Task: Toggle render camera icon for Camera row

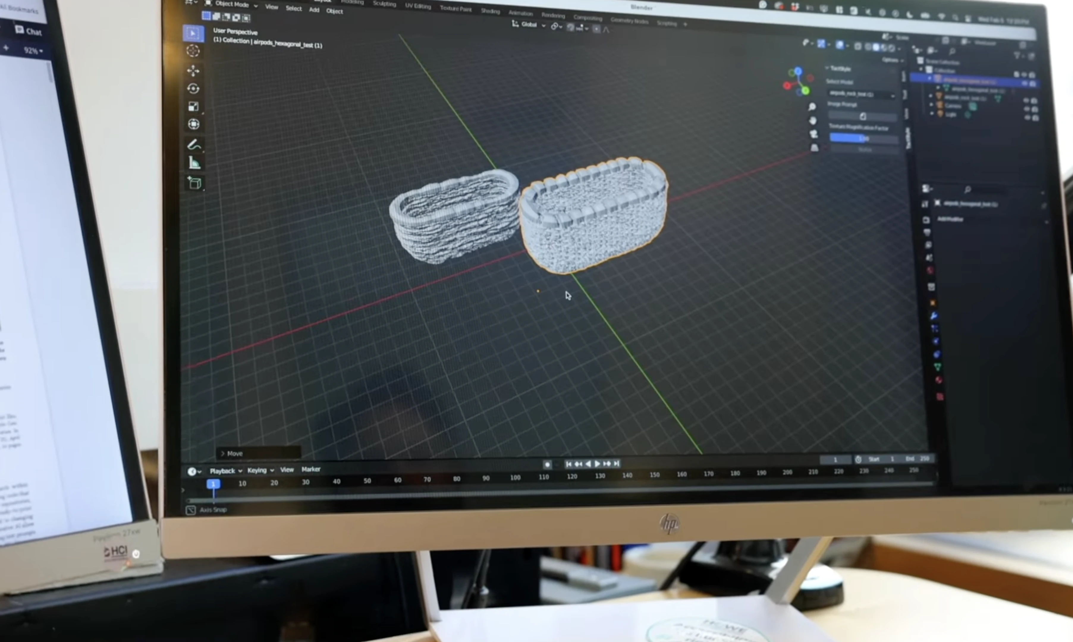Action: 1035,110
